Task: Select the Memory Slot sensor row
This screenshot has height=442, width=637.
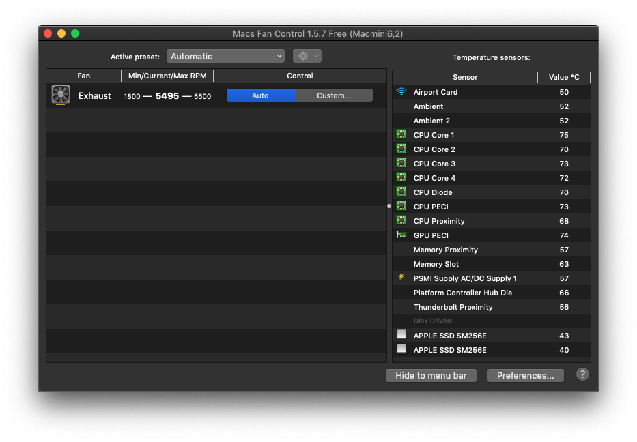Action: (492, 264)
